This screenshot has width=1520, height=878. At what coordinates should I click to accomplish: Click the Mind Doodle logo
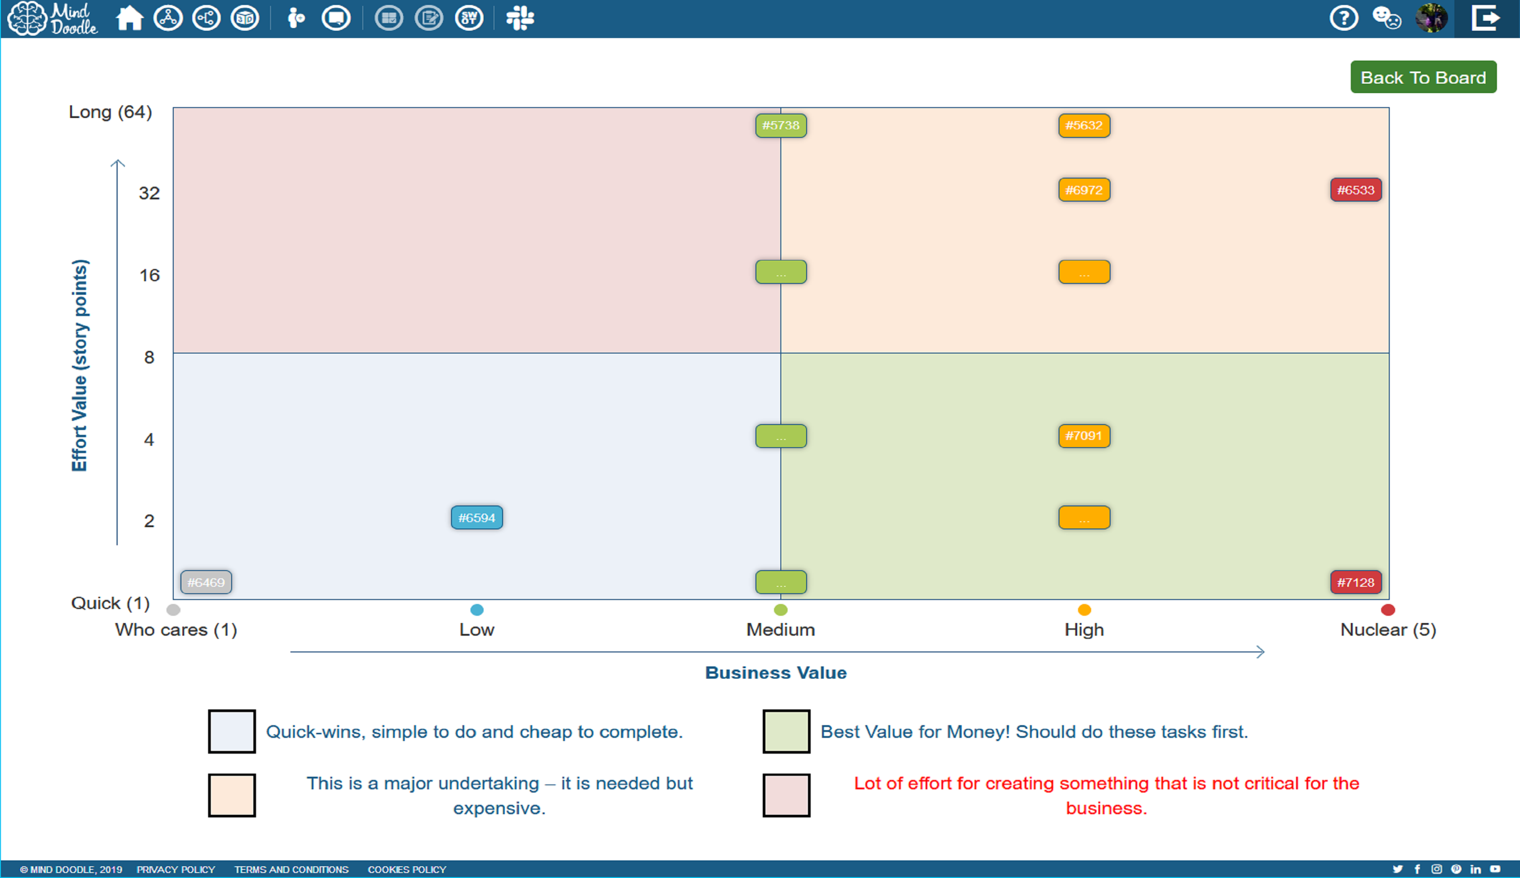tap(53, 18)
